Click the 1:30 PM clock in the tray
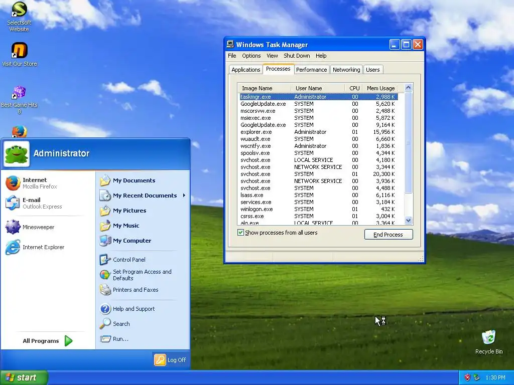Viewport: 514px width, 385px height. (495, 377)
